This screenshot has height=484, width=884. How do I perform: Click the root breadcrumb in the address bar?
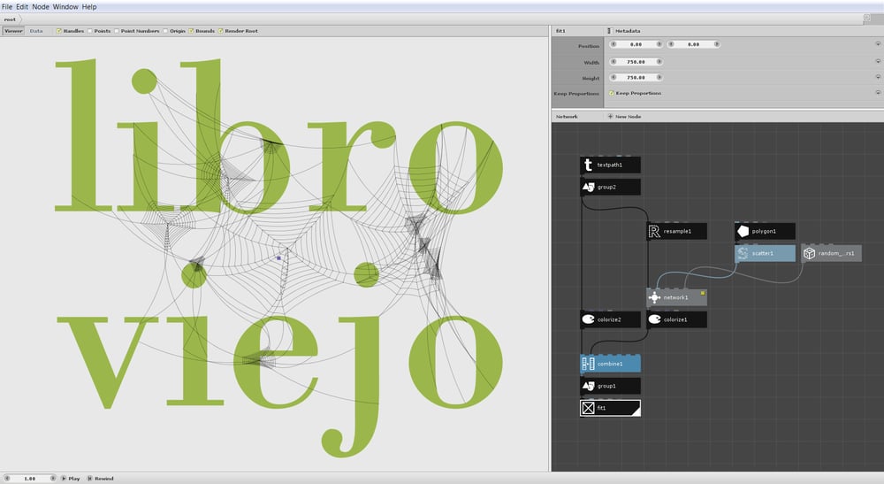click(10, 19)
